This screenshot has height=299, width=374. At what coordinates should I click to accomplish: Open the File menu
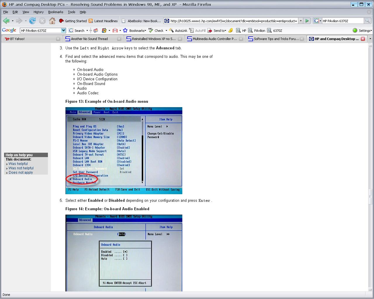[6, 12]
